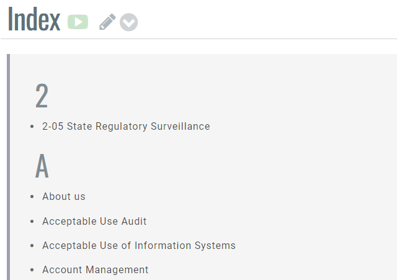Click the purple vertical bar at panel's left
The height and width of the screenshot is (280, 397).
coord(9,166)
